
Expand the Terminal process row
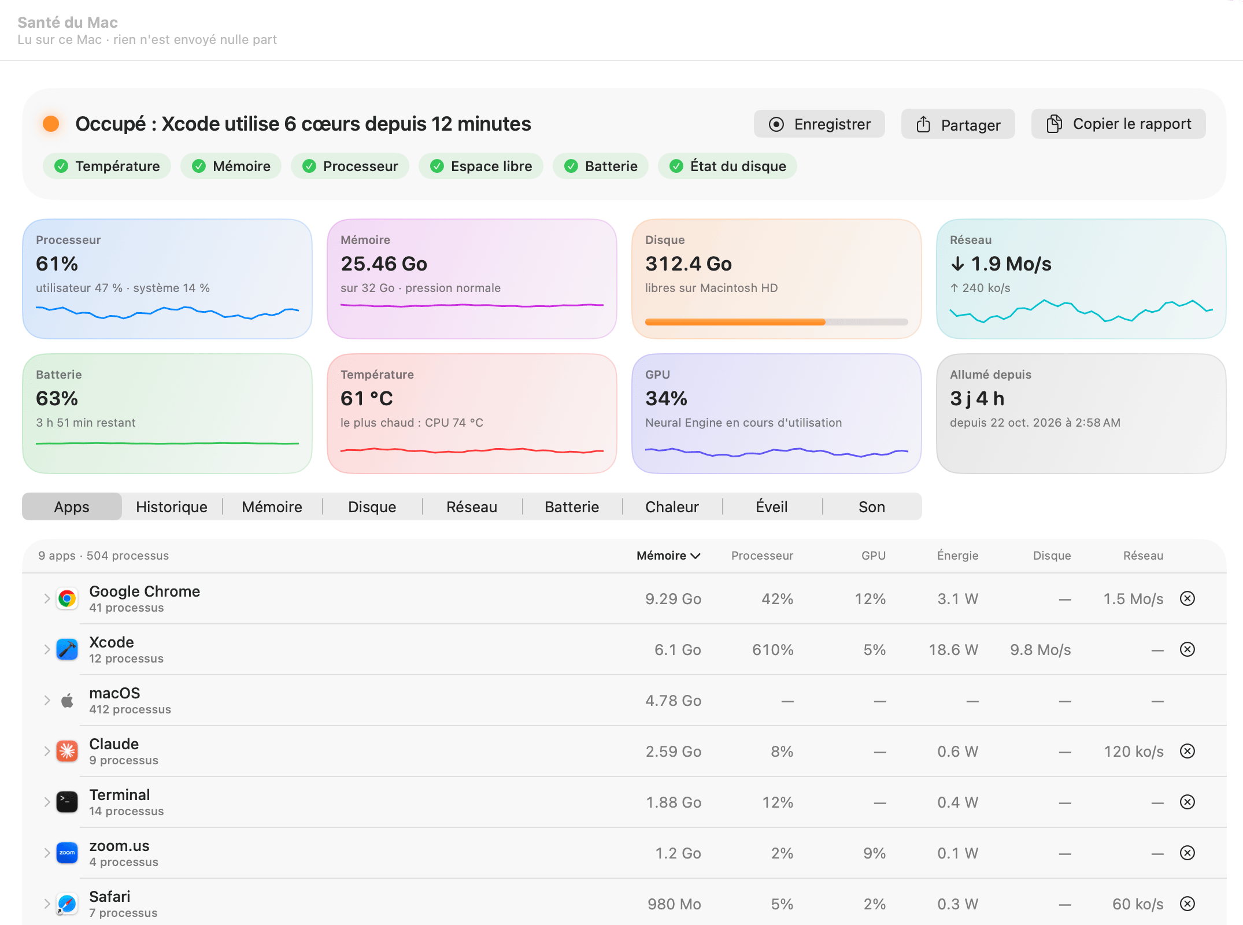(x=47, y=802)
